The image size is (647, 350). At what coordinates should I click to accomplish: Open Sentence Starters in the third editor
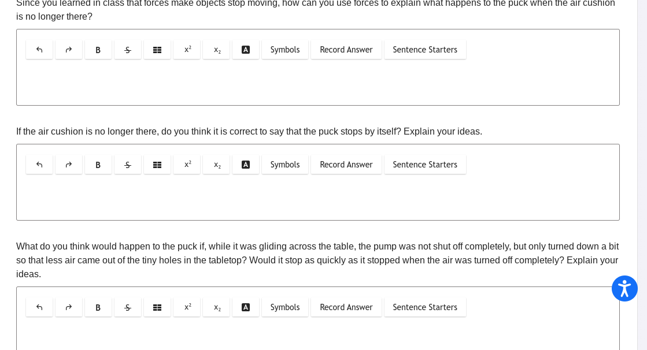pyautogui.click(x=425, y=307)
